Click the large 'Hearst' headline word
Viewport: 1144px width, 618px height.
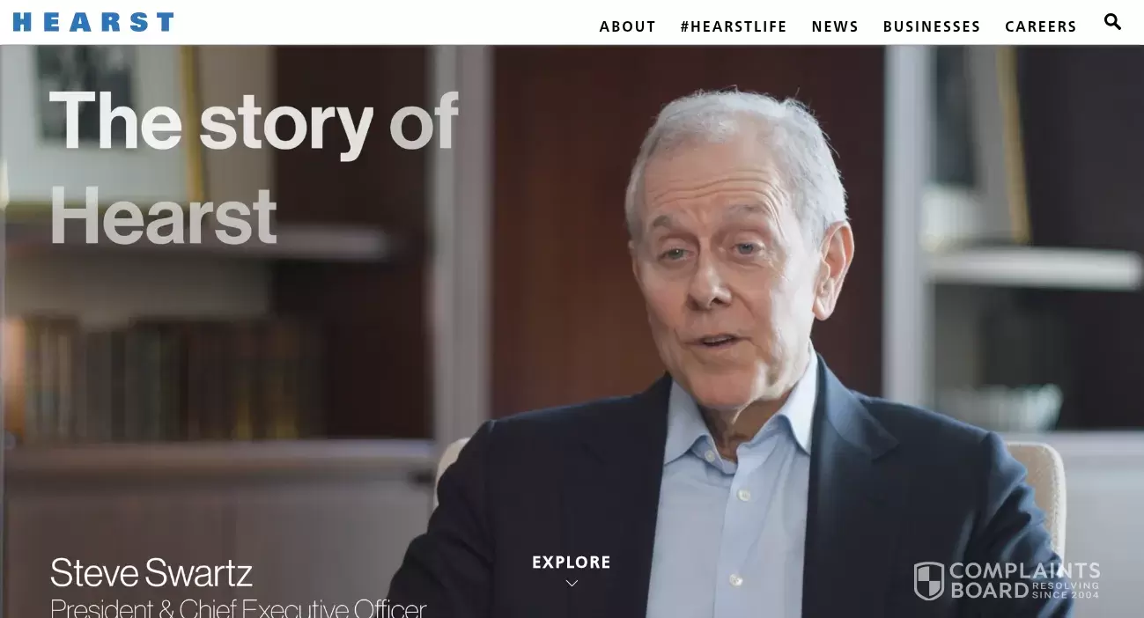point(163,215)
